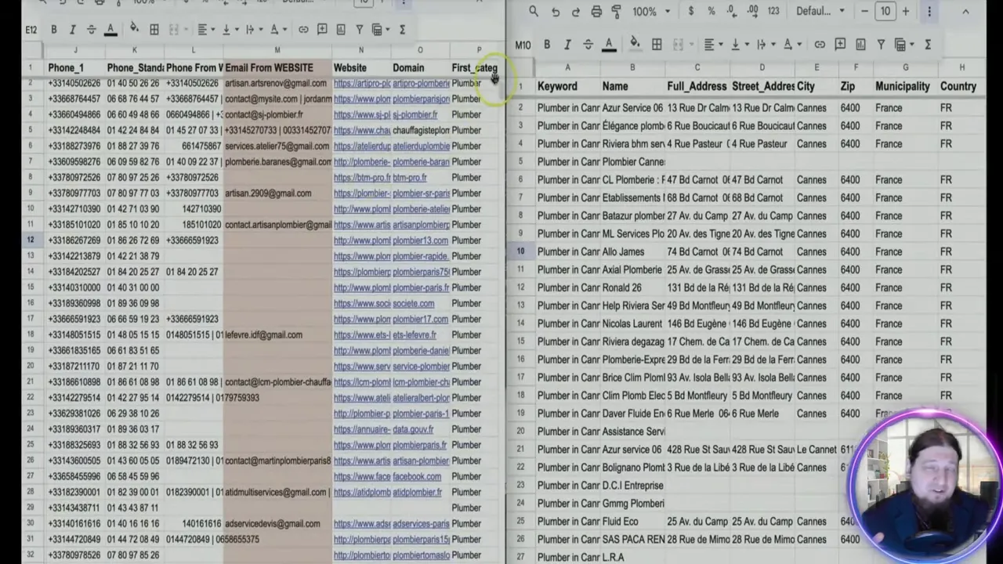Select the Phone_1 header cell

tap(74, 68)
